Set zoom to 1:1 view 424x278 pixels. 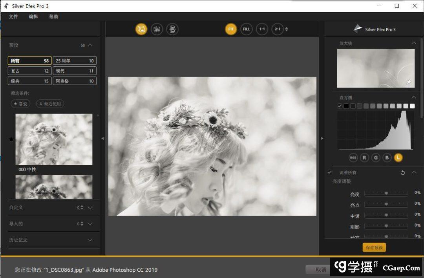click(262, 29)
